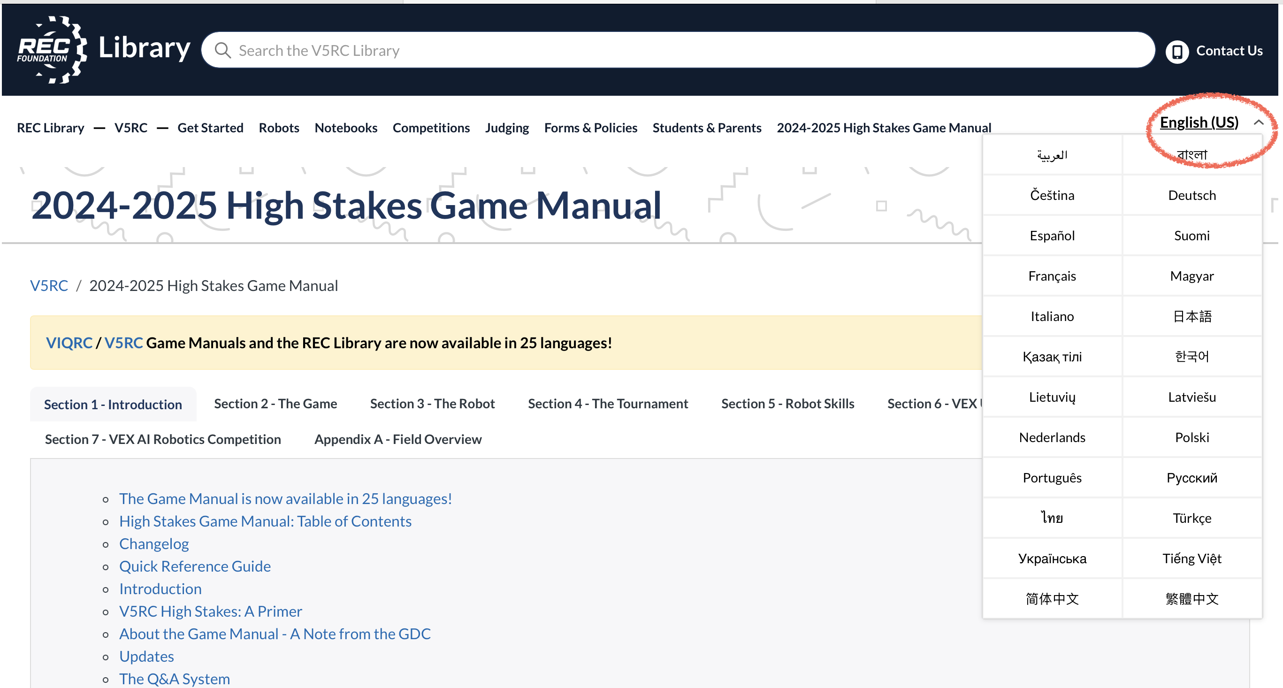Open About the Game Manual - A Note from the GDC

[x=275, y=634]
